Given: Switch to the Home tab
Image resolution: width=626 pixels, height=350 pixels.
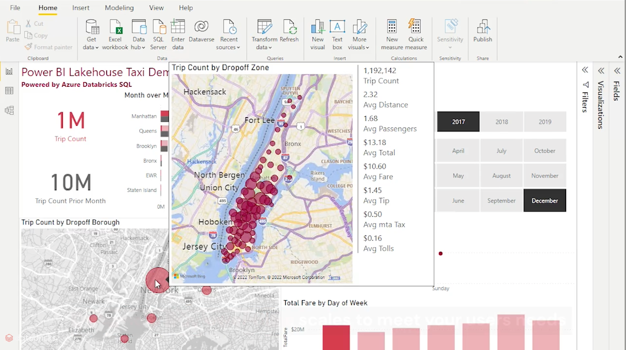Looking at the screenshot, I should [48, 8].
